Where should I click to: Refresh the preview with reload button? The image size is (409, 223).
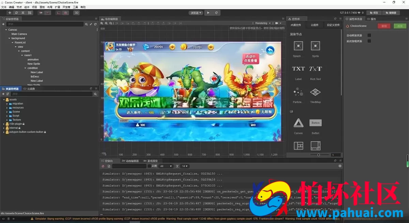[x=216, y=13]
